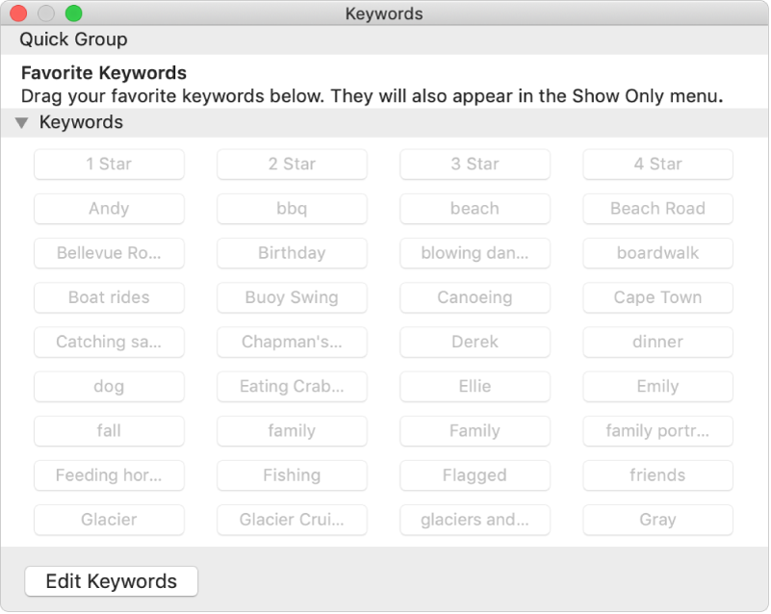Click the dog keyword tag
Screen dimensions: 771x614
tap(109, 386)
